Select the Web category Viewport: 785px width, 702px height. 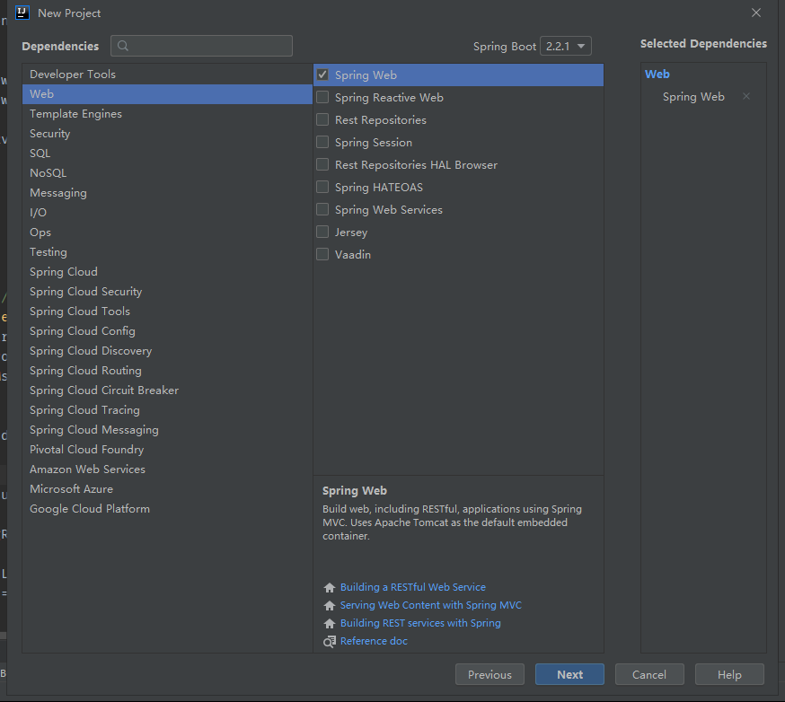167,94
